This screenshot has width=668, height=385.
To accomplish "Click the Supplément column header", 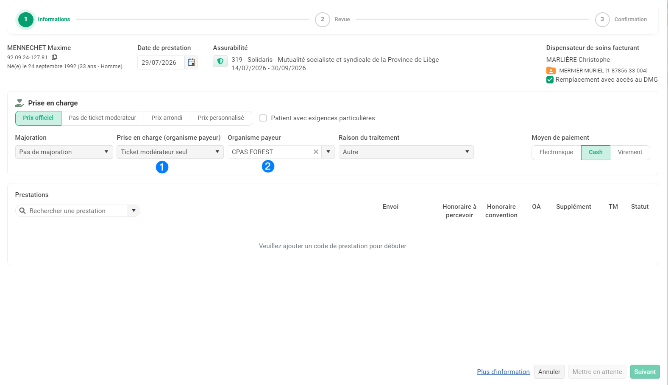I will point(573,207).
